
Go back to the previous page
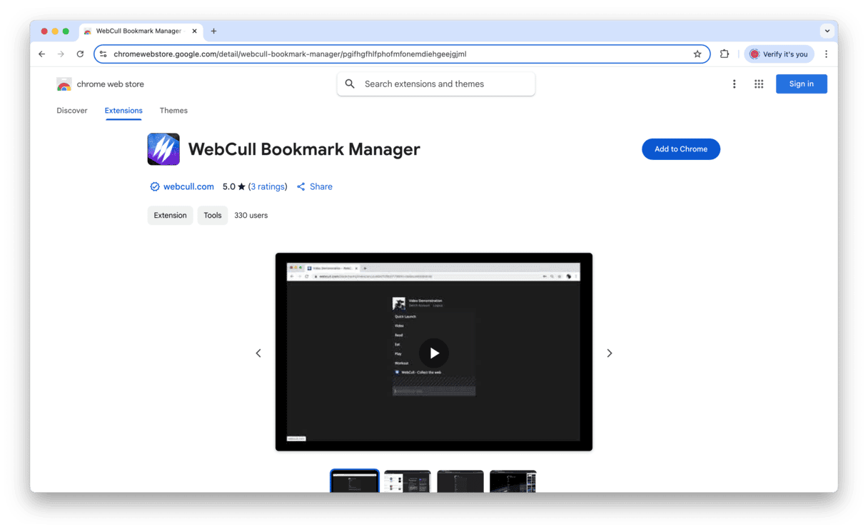42,54
